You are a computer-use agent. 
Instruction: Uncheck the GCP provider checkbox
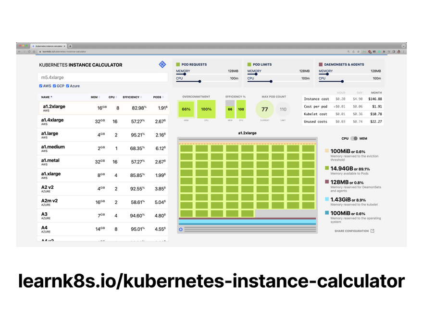point(55,86)
